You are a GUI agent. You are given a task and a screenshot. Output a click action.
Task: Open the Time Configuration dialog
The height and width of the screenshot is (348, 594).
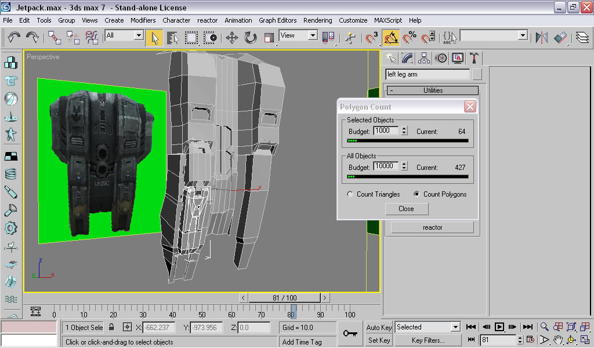[530, 340]
